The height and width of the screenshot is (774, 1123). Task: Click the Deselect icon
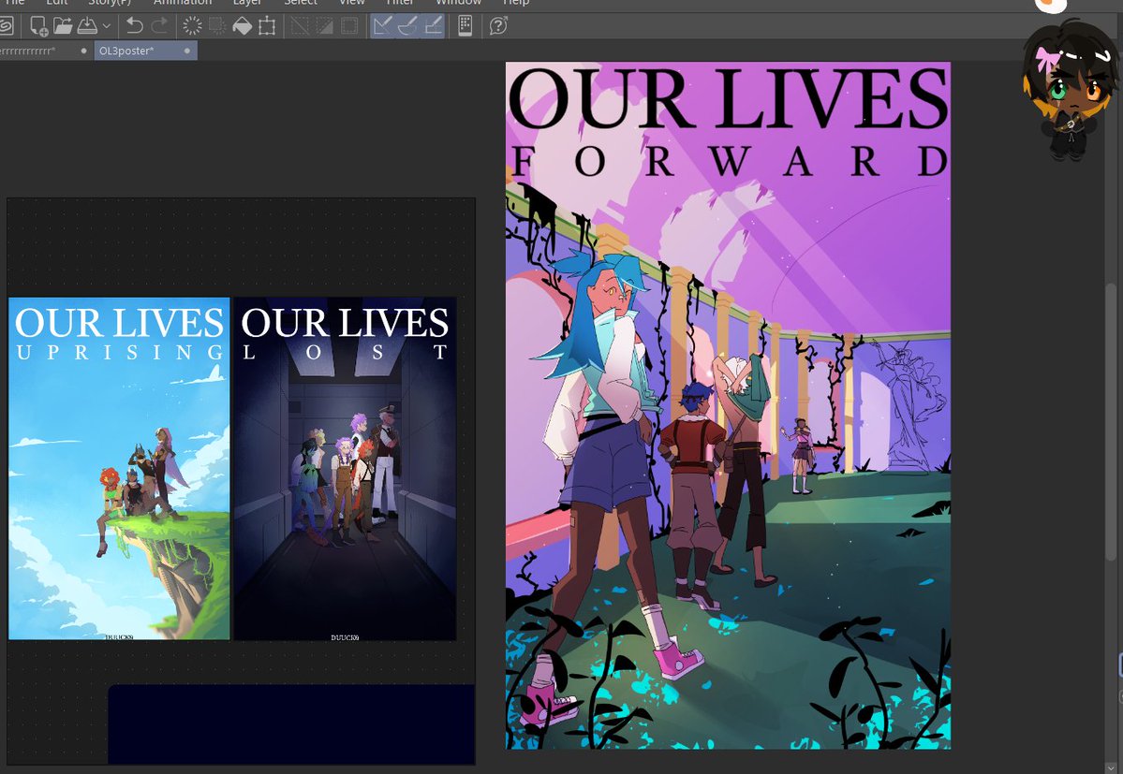(300, 26)
